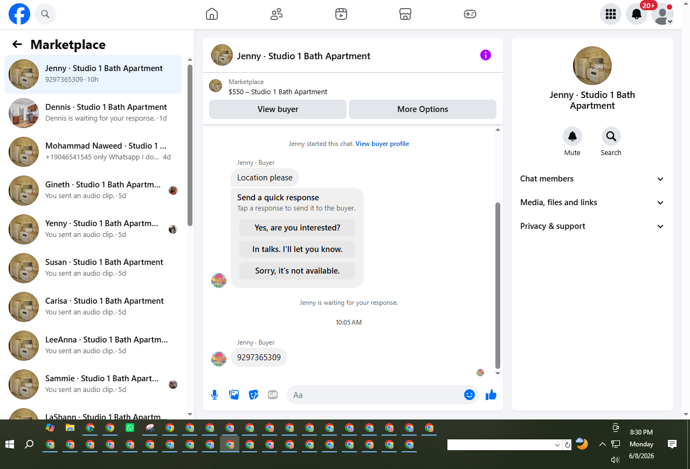Open the chat with Susan
690x469 pixels.
pos(93,268)
